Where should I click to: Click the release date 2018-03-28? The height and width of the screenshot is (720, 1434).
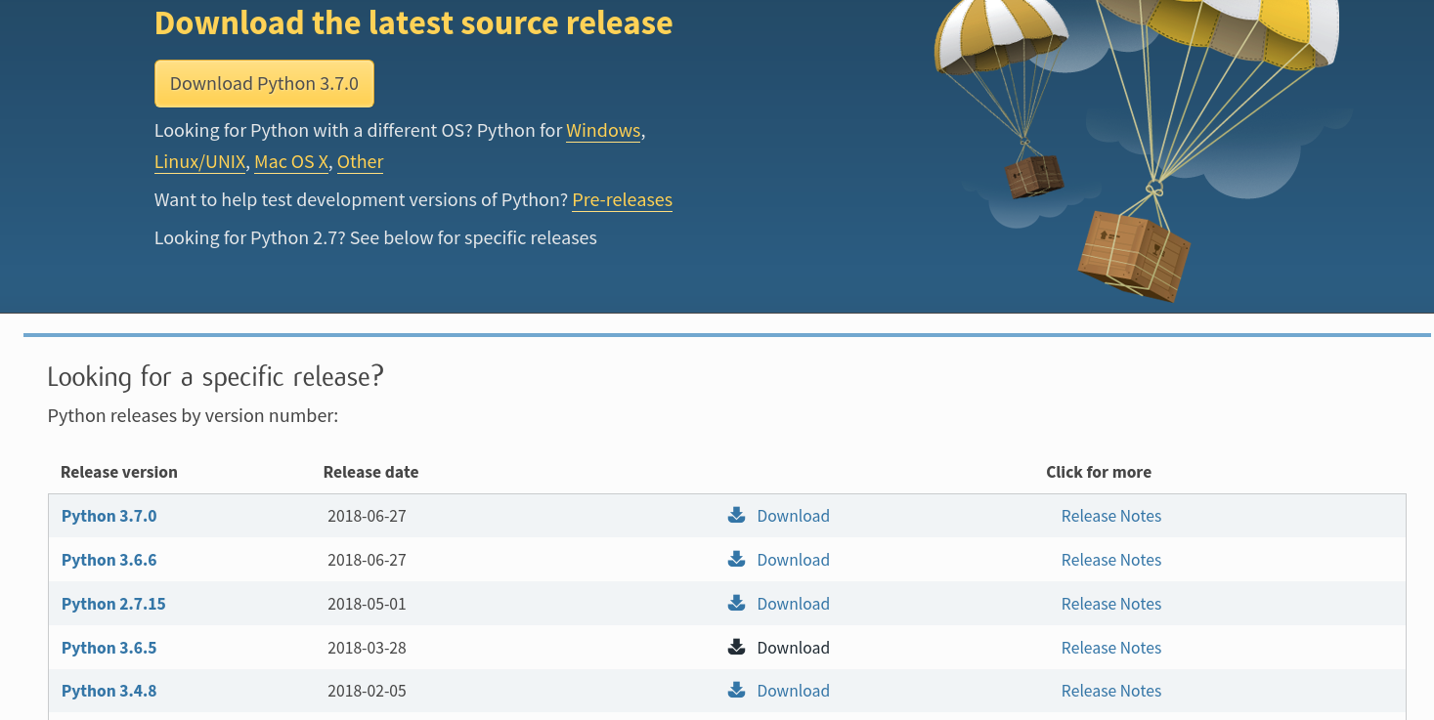tap(367, 648)
